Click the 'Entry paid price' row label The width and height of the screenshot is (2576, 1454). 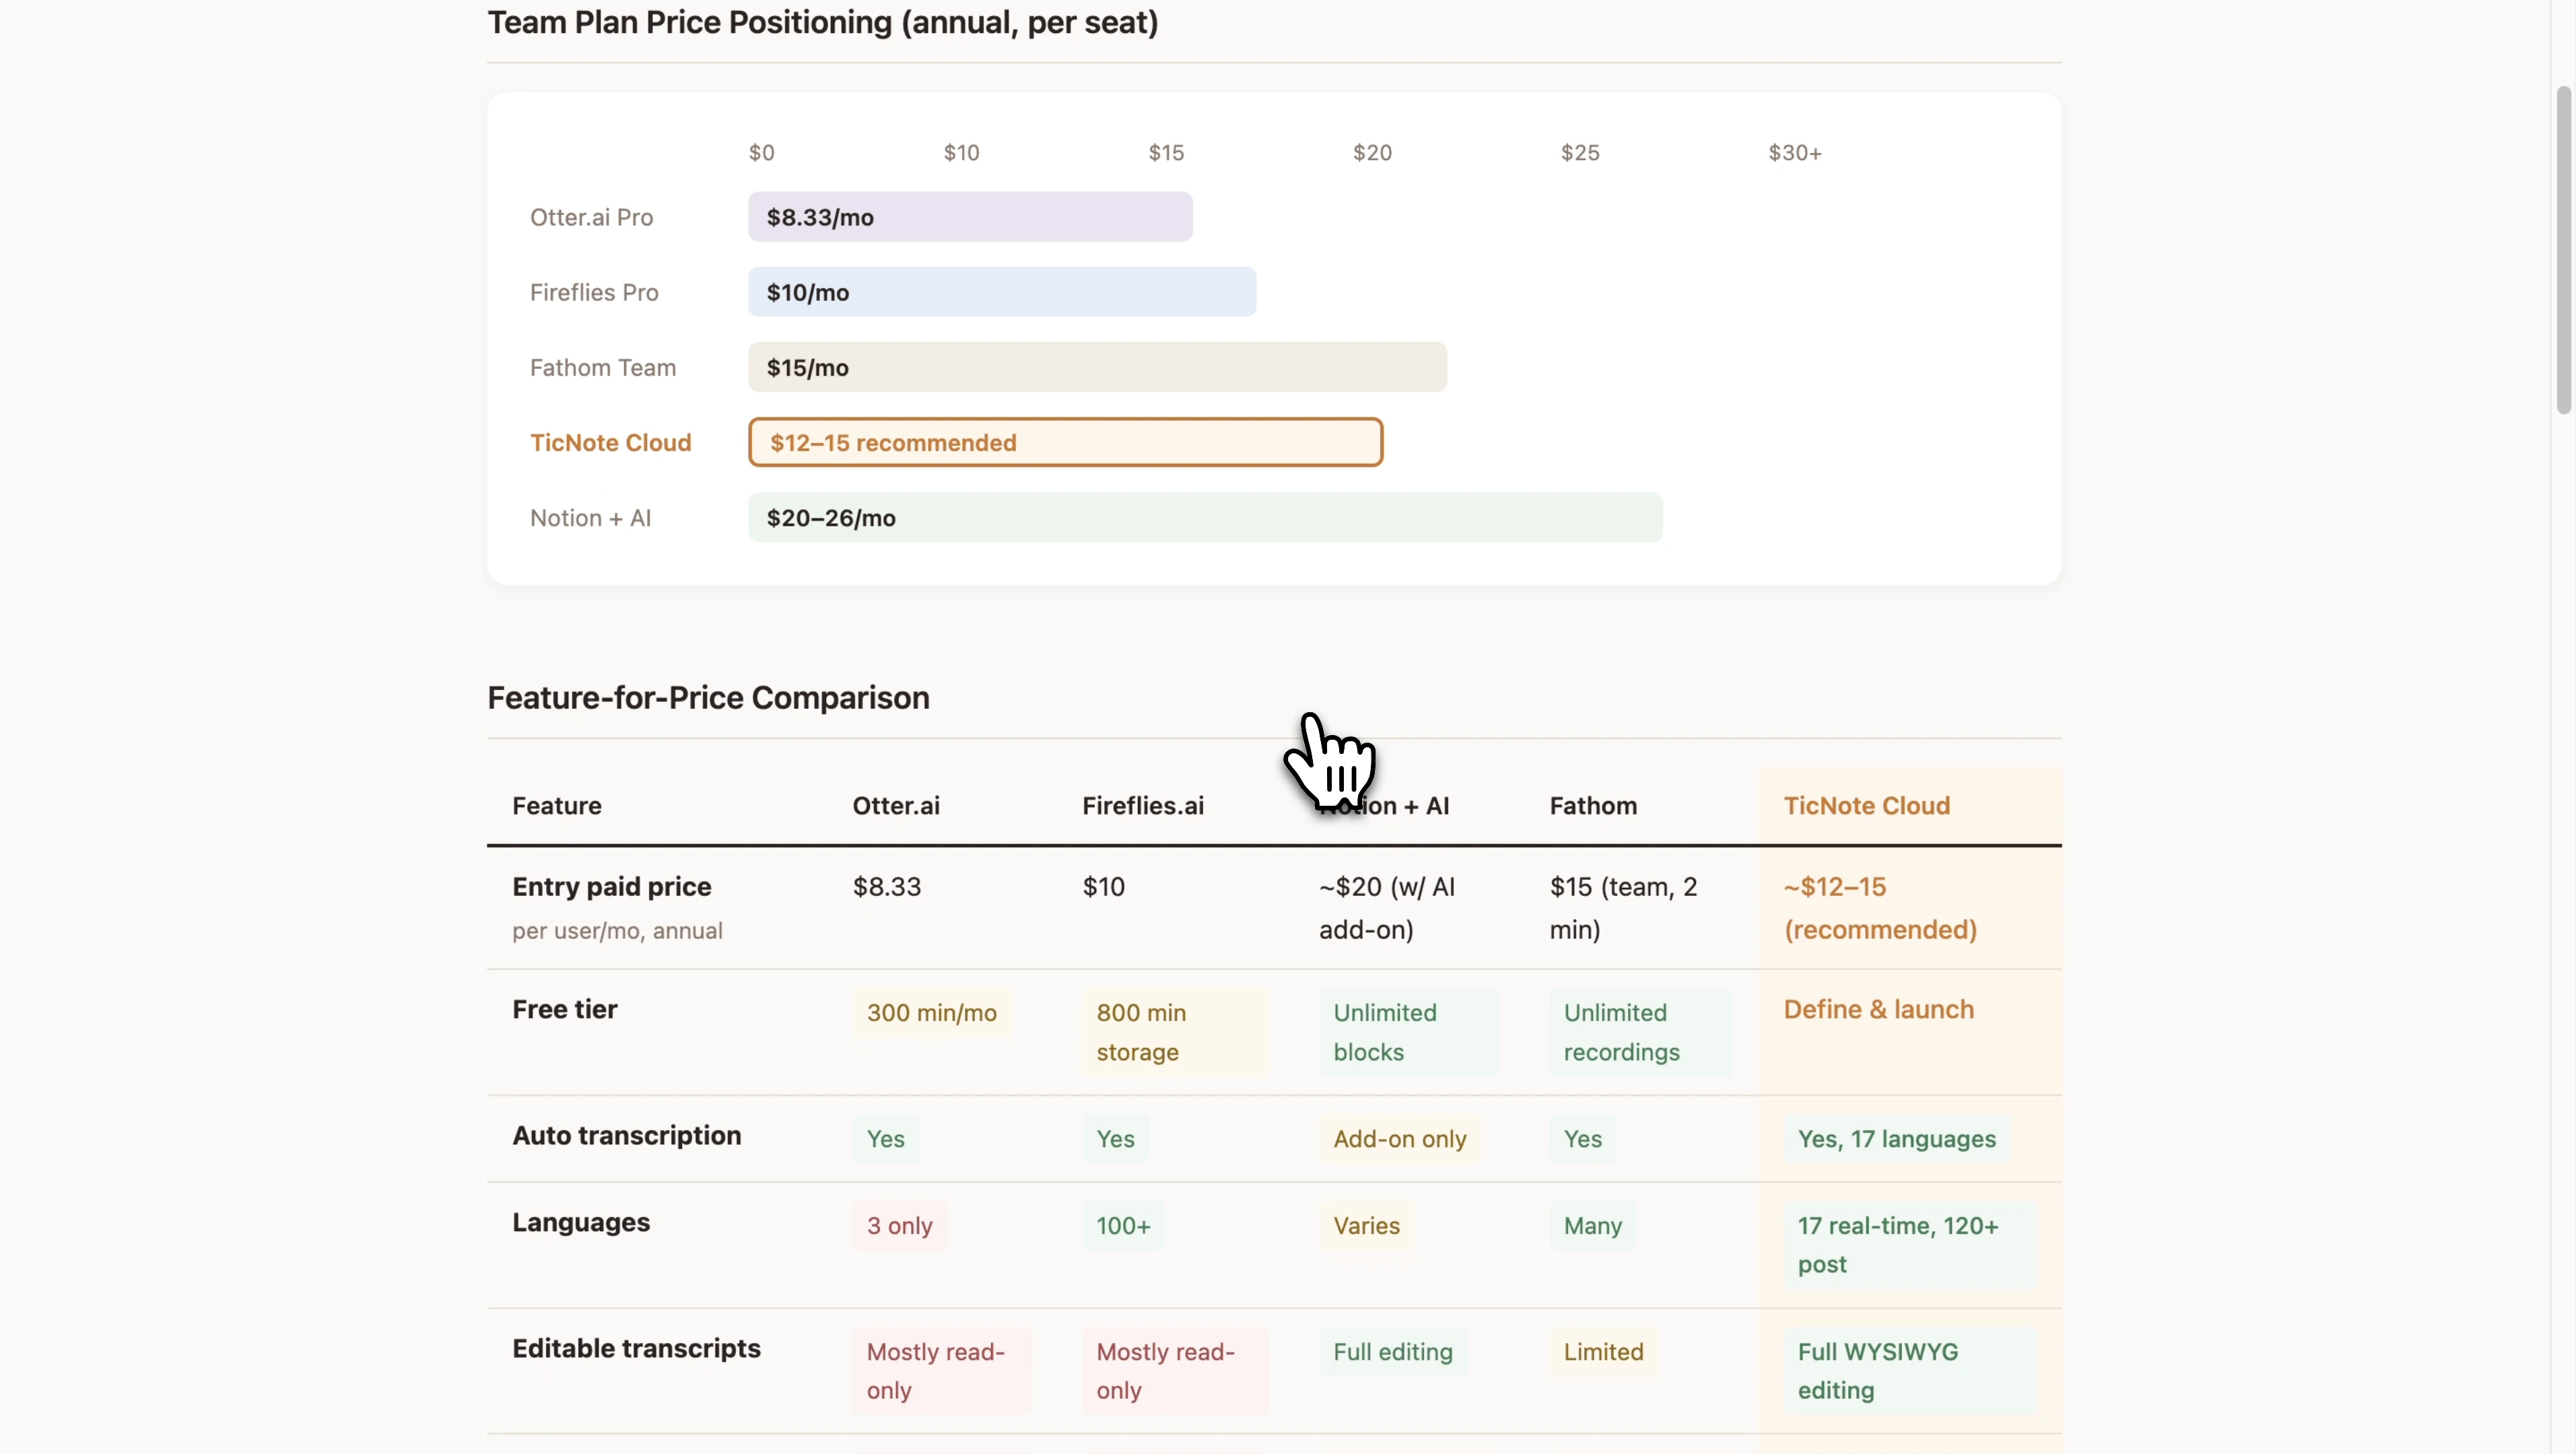tap(611, 886)
